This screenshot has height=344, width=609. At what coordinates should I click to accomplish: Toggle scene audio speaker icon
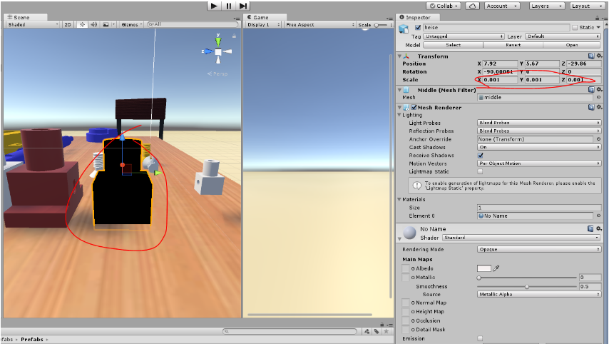(93, 24)
